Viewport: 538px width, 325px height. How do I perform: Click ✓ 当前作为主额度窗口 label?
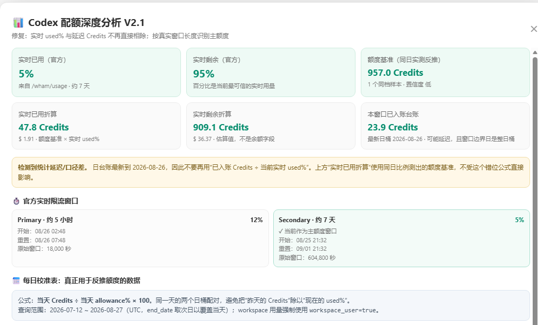(308, 231)
